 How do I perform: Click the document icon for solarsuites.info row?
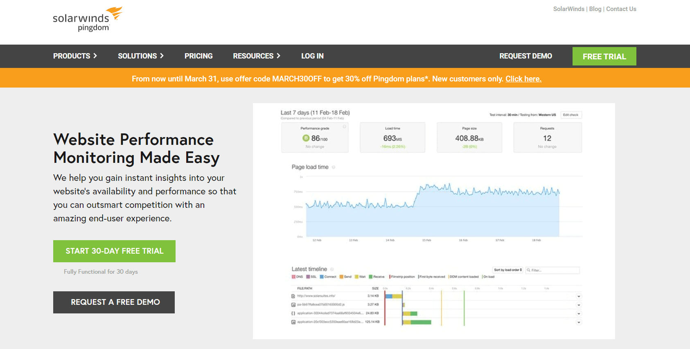point(293,296)
